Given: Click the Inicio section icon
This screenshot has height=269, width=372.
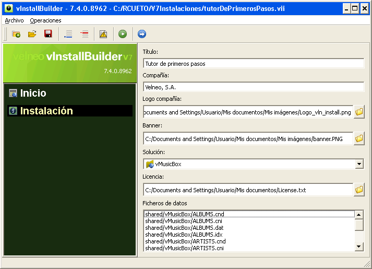Looking at the screenshot, I should pyautogui.click(x=13, y=93).
